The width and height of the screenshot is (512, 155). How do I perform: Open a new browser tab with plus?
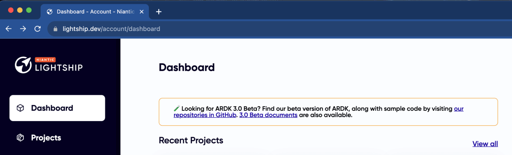coord(159,12)
